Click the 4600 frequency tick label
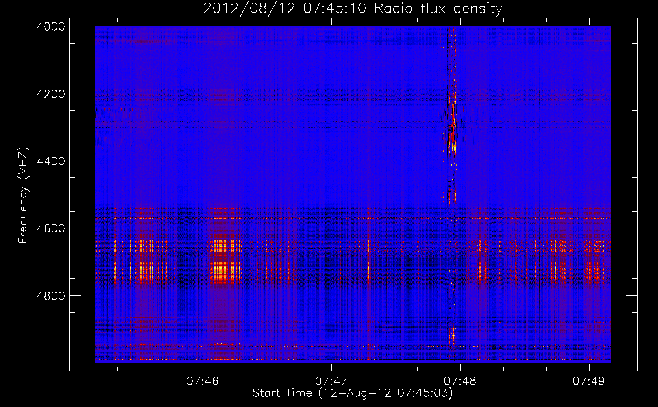 point(51,228)
